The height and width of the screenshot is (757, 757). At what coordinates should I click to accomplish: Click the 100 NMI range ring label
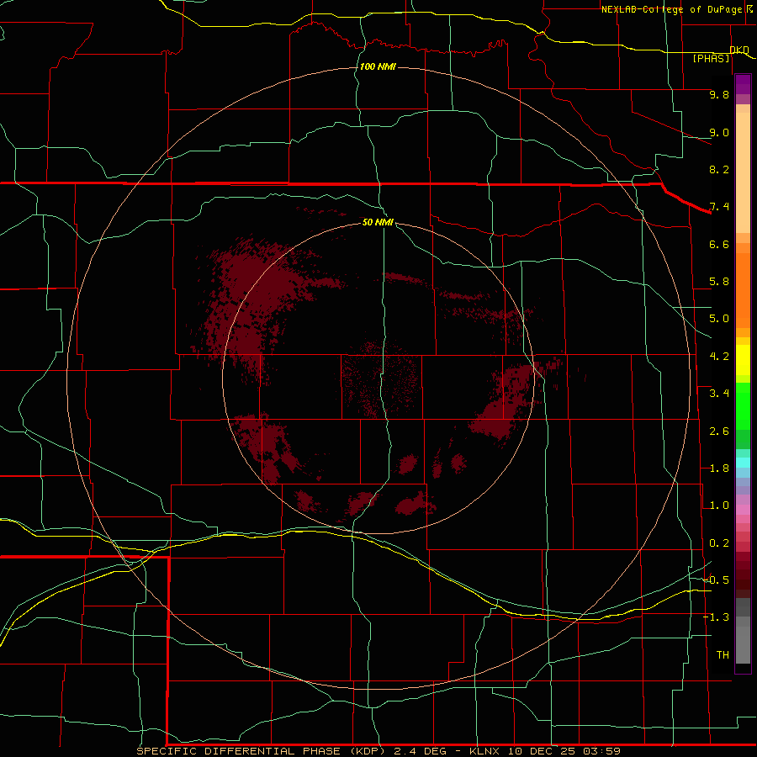point(378,66)
